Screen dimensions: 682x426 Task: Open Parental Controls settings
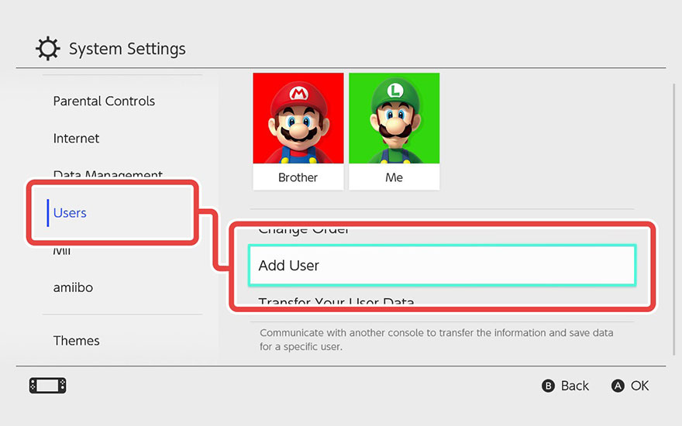pyautogui.click(x=104, y=101)
